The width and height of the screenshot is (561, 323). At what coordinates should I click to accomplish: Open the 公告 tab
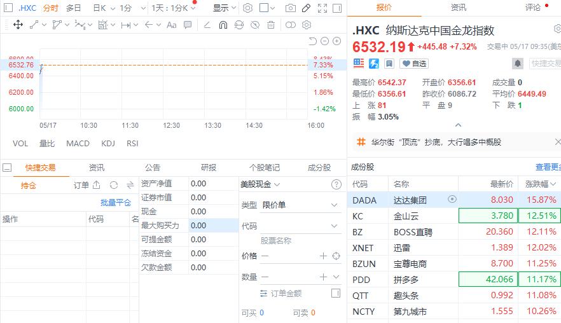(153, 167)
